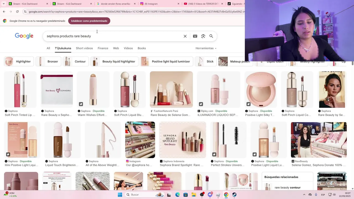Show hidden system tray icons

304,195
